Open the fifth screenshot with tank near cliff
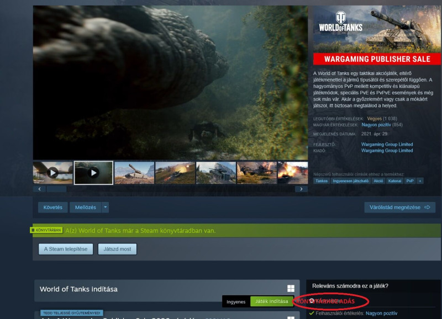Image resolution: width=442 pixels, height=319 pixels. 216,173
